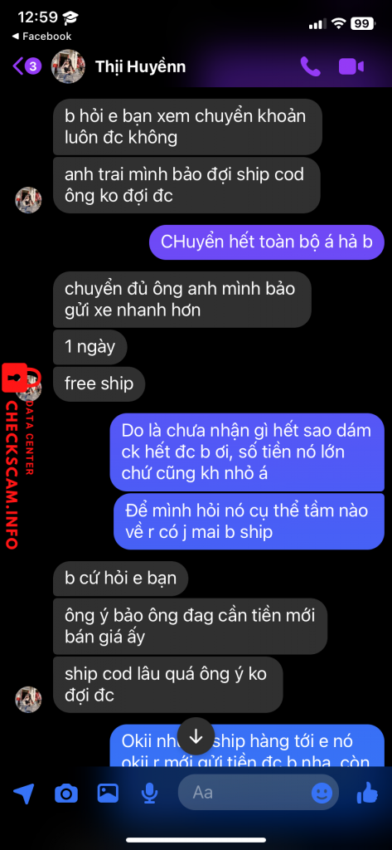Send a thumbs-up like
The width and height of the screenshot is (392, 850).
point(368,793)
